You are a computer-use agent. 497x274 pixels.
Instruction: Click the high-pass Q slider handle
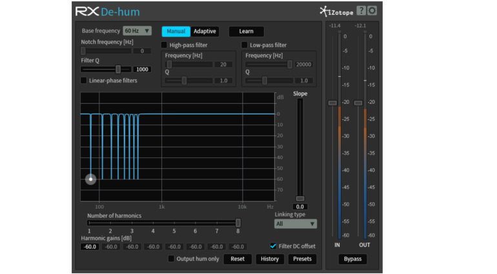[x=184, y=81]
